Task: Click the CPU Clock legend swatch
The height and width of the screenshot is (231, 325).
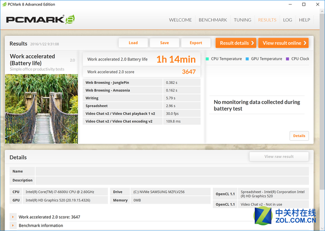Action: click(287, 59)
